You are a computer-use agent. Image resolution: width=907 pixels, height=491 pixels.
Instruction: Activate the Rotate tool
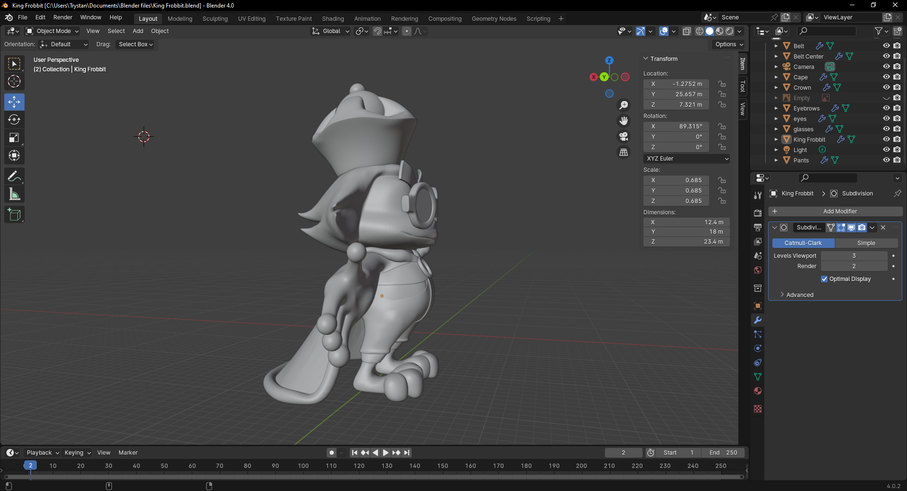pos(14,120)
